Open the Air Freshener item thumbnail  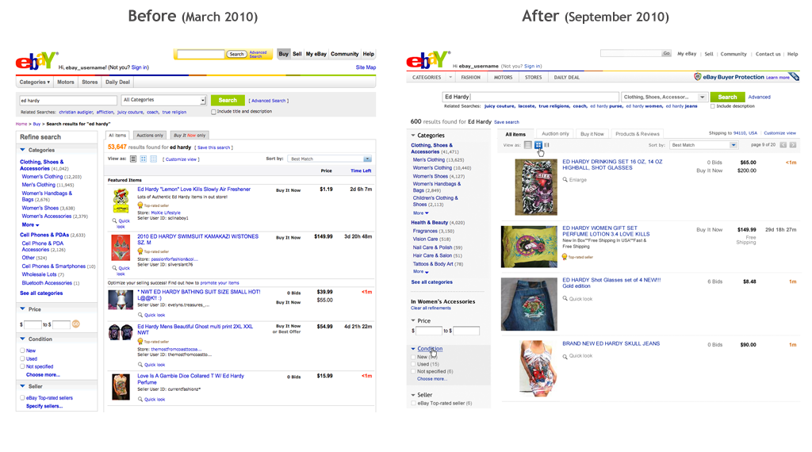pyautogui.click(x=121, y=201)
